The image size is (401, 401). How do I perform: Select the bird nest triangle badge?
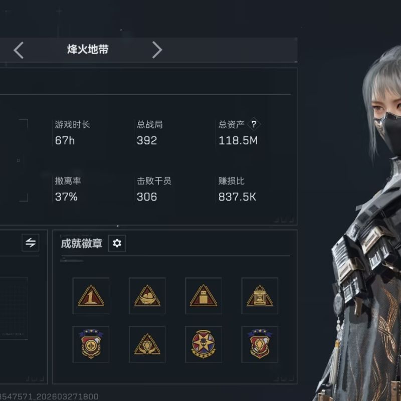point(147,296)
